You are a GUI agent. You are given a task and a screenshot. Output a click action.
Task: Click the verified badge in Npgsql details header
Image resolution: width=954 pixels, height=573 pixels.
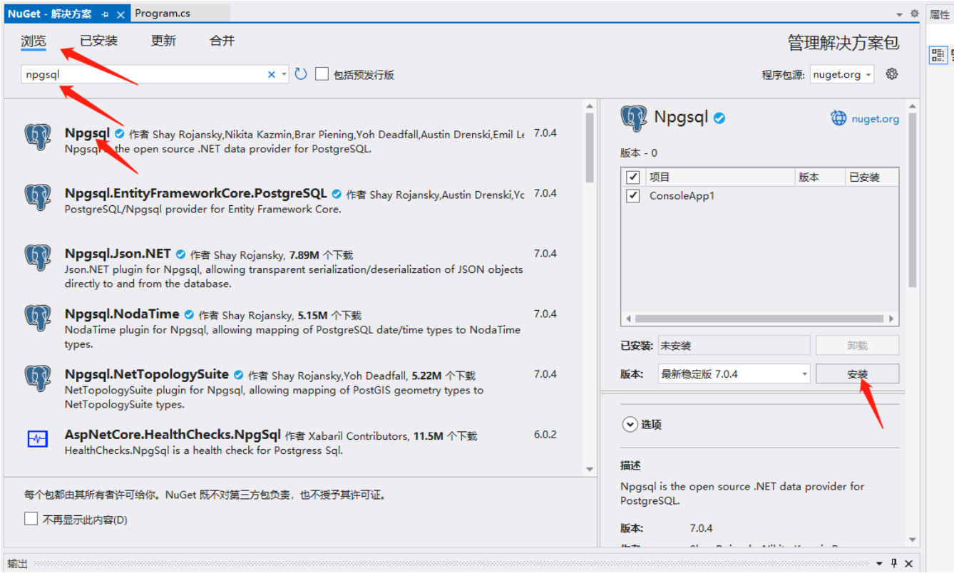click(719, 118)
